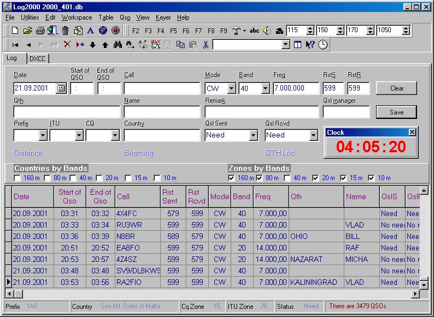
Task: Increase the 150 spinner value
Action: [x=340, y=28]
